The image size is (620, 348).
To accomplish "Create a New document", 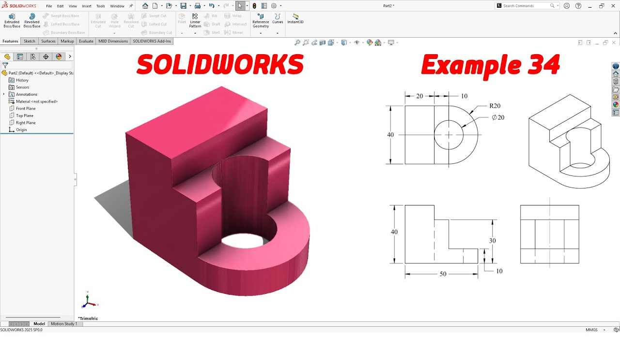I will pos(155,6).
